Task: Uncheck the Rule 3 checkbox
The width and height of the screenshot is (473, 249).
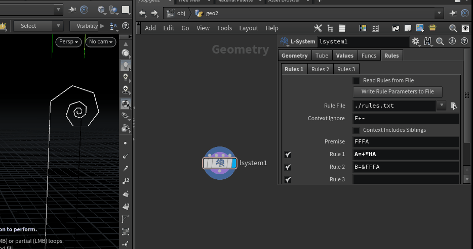Action: [x=288, y=180]
